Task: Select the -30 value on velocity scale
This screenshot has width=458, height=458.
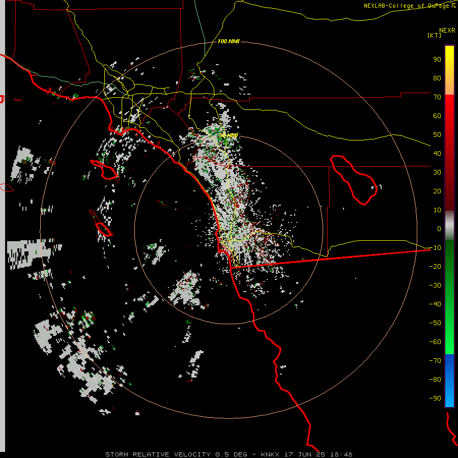Action: click(435, 285)
